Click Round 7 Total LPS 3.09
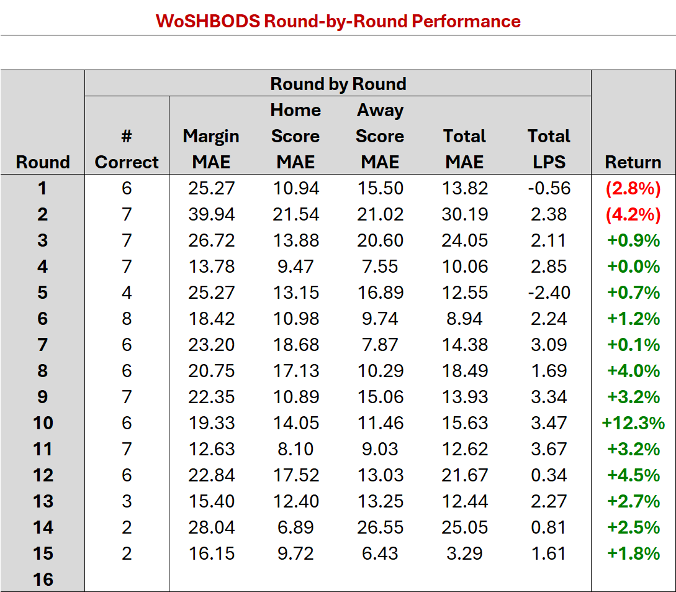 [548, 345]
